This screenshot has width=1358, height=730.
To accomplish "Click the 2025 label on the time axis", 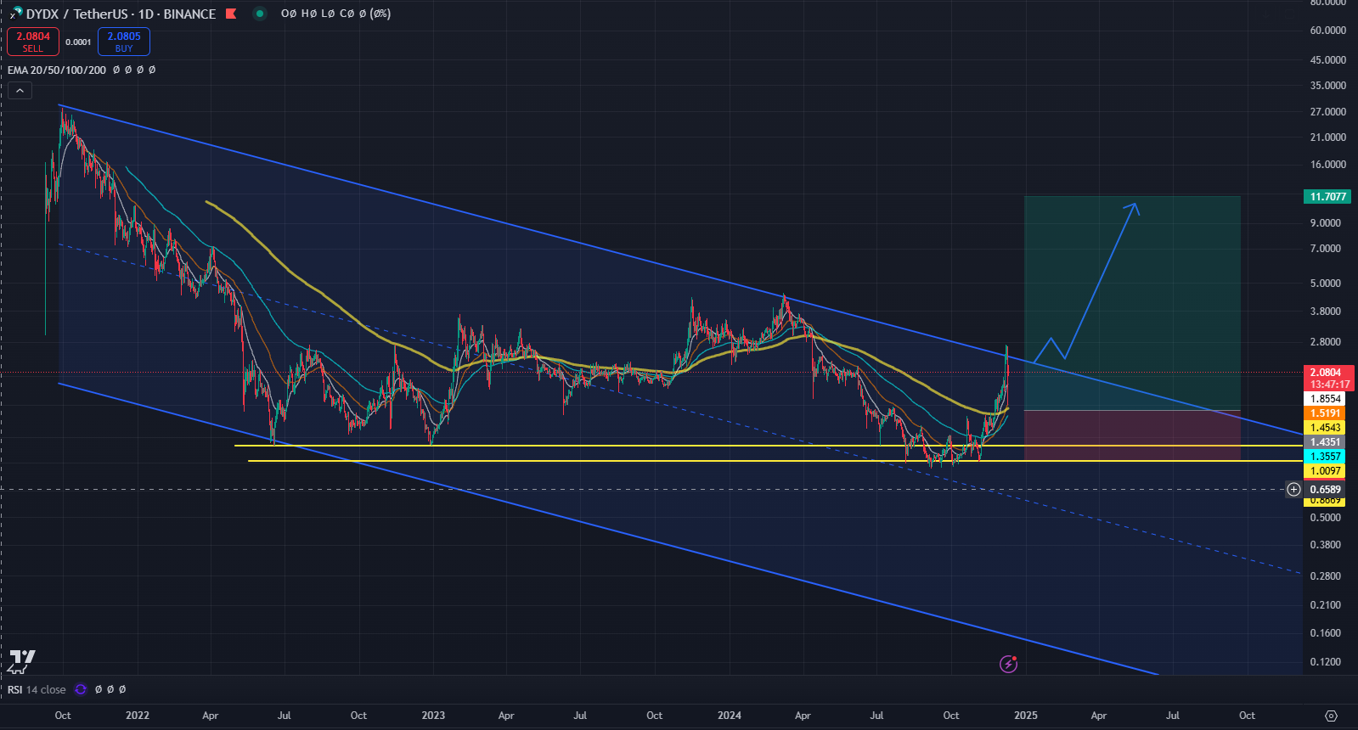I will [x=1025, y=716].
